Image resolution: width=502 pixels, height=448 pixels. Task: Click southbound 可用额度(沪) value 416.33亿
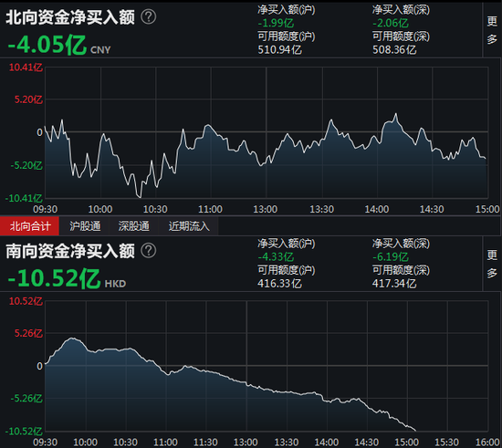(x=279, y=283)
